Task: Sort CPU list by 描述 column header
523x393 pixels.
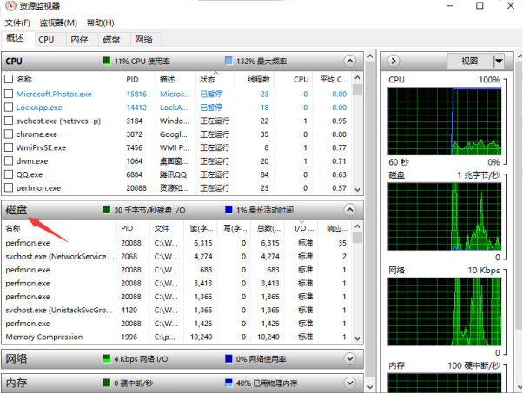Action: pos(175,79)
